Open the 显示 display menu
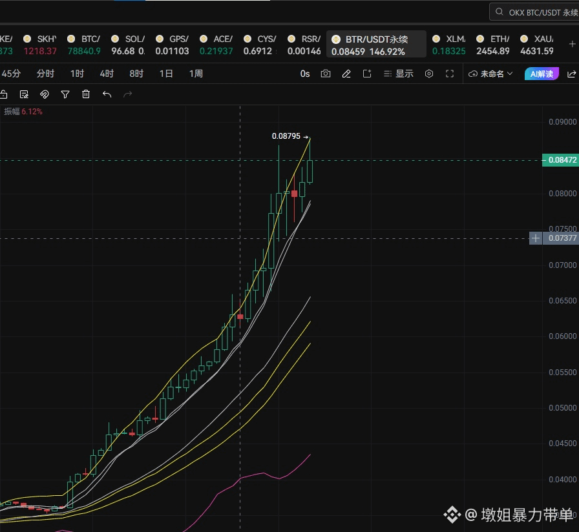The height and width of the screenshot is (532, 579). click(x=398, y=74)
